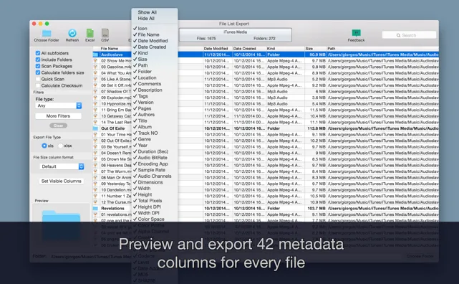Toggle the All subfolders checkbox

pos(38,53)
